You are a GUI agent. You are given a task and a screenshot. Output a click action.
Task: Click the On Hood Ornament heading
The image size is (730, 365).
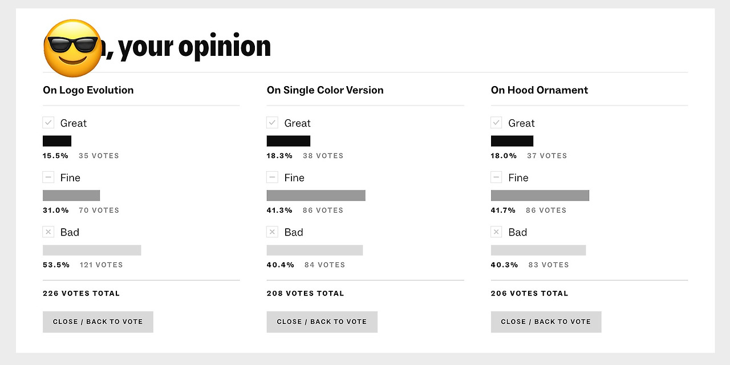(x=540, y=90)
